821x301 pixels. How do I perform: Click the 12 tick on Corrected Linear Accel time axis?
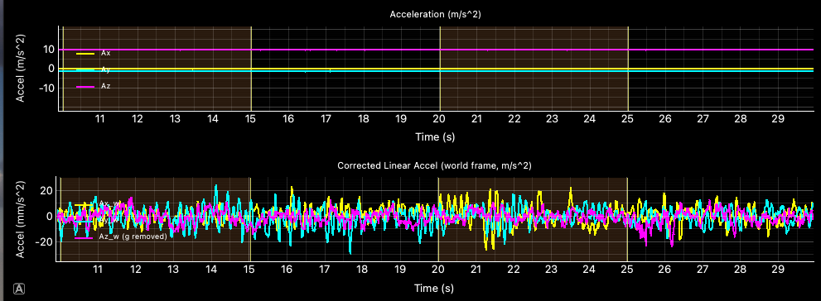[x=136, y=270]
